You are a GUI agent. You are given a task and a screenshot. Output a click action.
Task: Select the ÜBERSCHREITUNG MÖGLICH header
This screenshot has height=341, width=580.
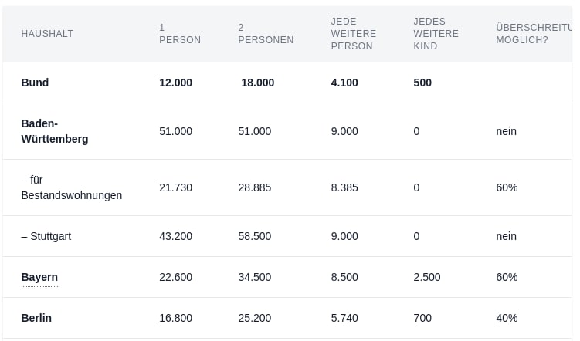(x=534, y=34)
